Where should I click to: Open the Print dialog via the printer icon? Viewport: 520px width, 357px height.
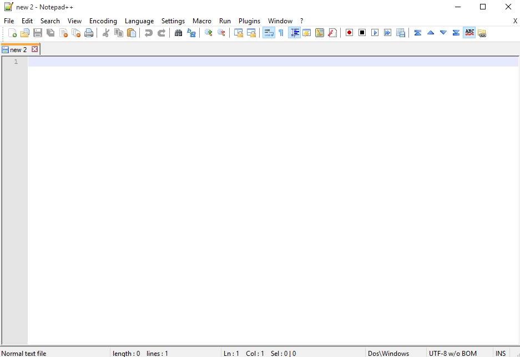click(89, 33)
